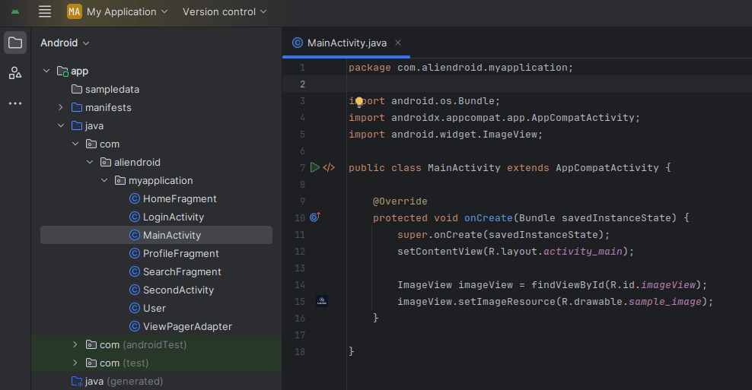Click onCreate method name on line 10
Viewport: 752px width, 390px height.
click(488, 217)
